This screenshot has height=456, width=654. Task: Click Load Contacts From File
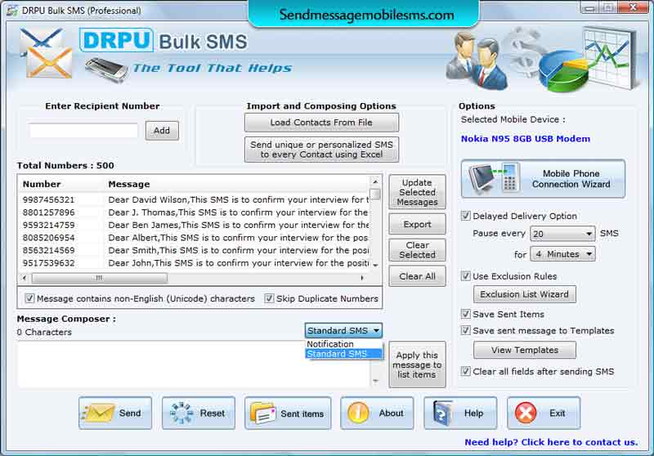pyautogui.click(x=321, y=123)
